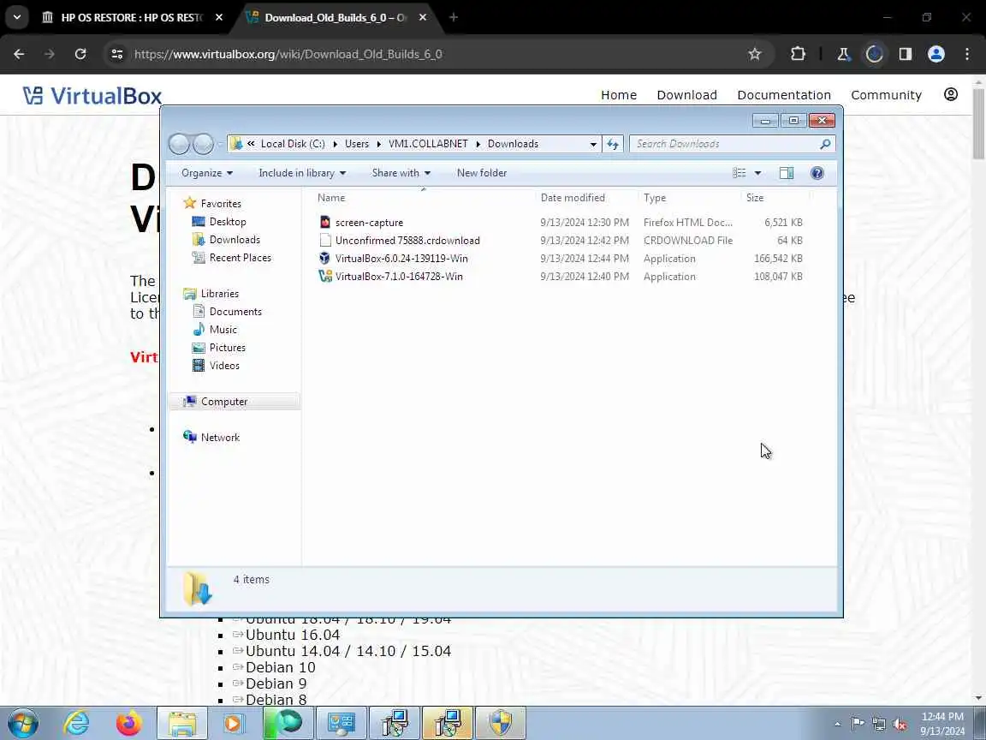Open Explorer help icon
The height and width of the screenshot is (740, 986).
pos(817,173)
